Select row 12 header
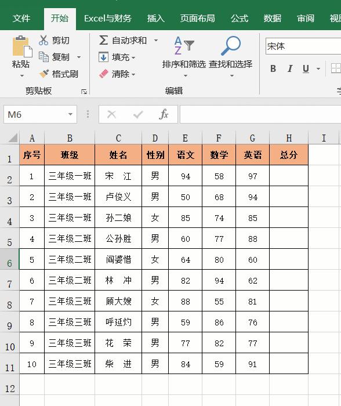 (x=10, y=385)
